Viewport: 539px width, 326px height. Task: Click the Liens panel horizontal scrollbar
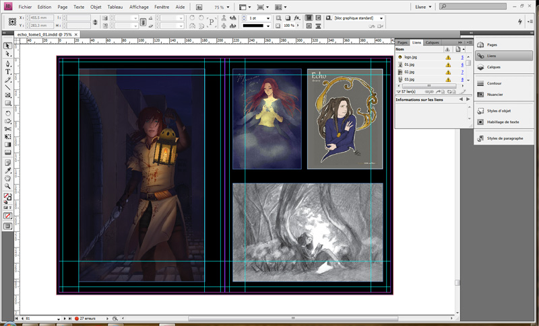429,85
